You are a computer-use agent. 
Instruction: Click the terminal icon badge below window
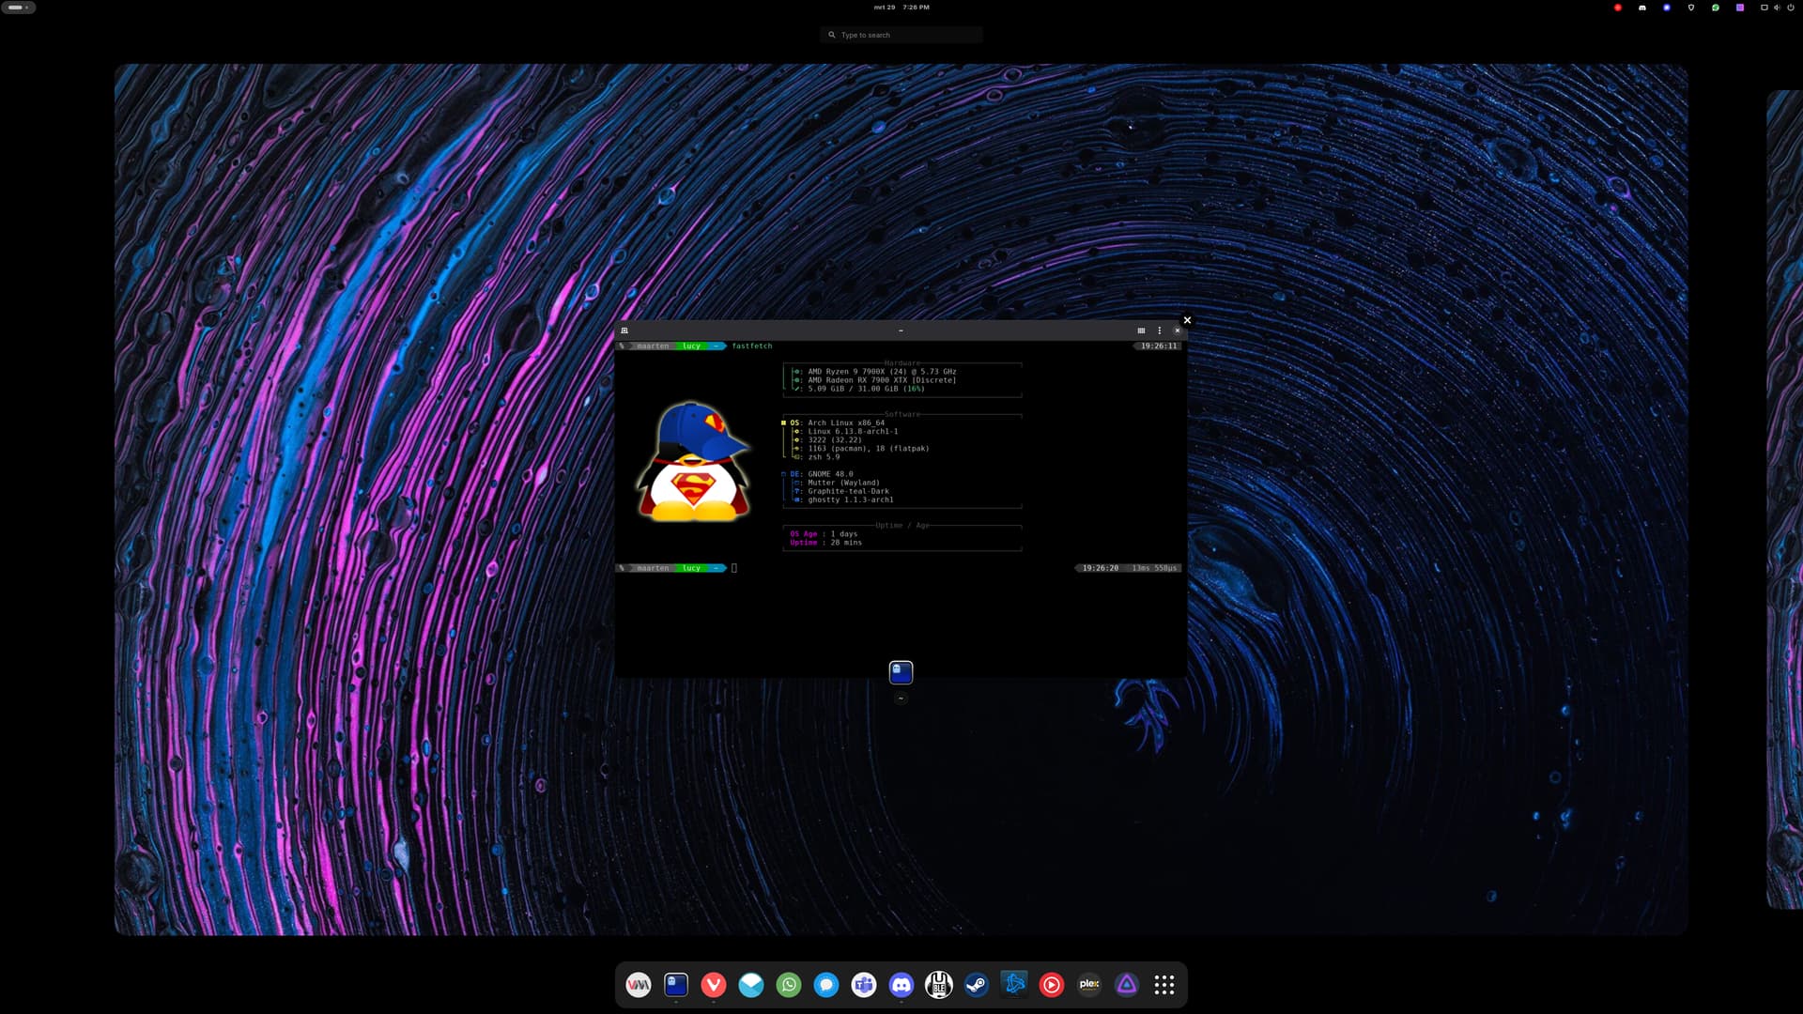(x=901, y=672)
